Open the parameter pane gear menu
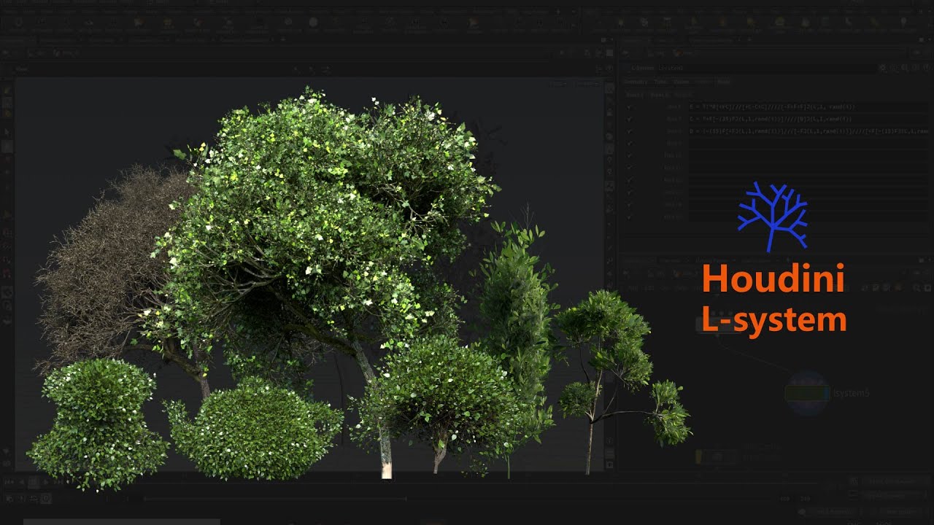The width and height of the screenshot is (934, 525). click(x=883, y=68)
